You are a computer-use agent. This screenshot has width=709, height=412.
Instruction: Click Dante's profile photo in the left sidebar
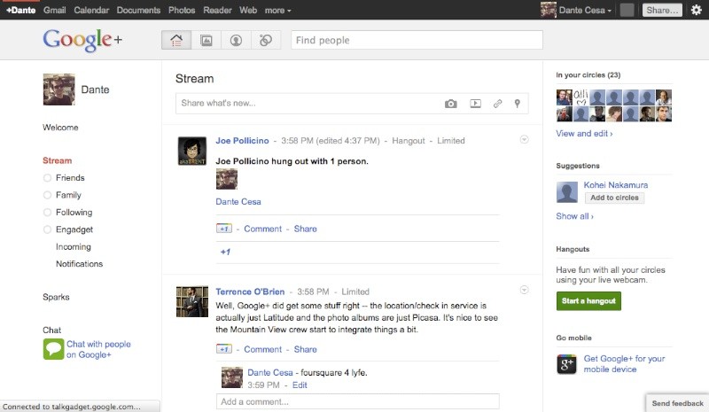pyautogui.click(x=58, y=89)
